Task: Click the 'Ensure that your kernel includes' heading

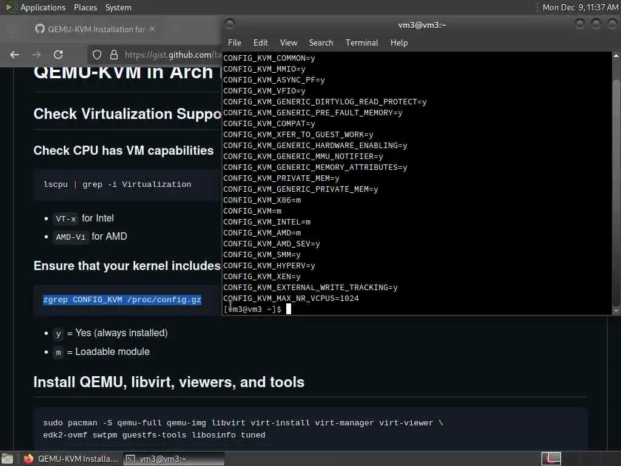Action: coord(127,266)
